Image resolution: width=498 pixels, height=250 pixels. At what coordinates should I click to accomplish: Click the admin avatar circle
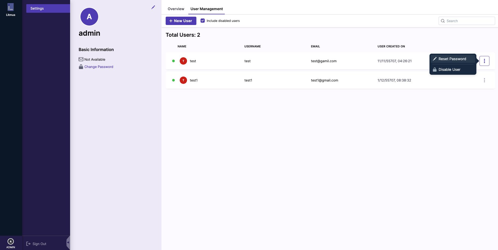pos(89,17)
